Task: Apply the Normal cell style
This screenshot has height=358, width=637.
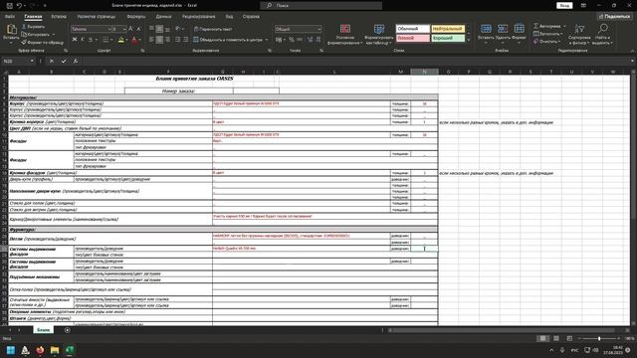Action: click(x=413, y=29)
